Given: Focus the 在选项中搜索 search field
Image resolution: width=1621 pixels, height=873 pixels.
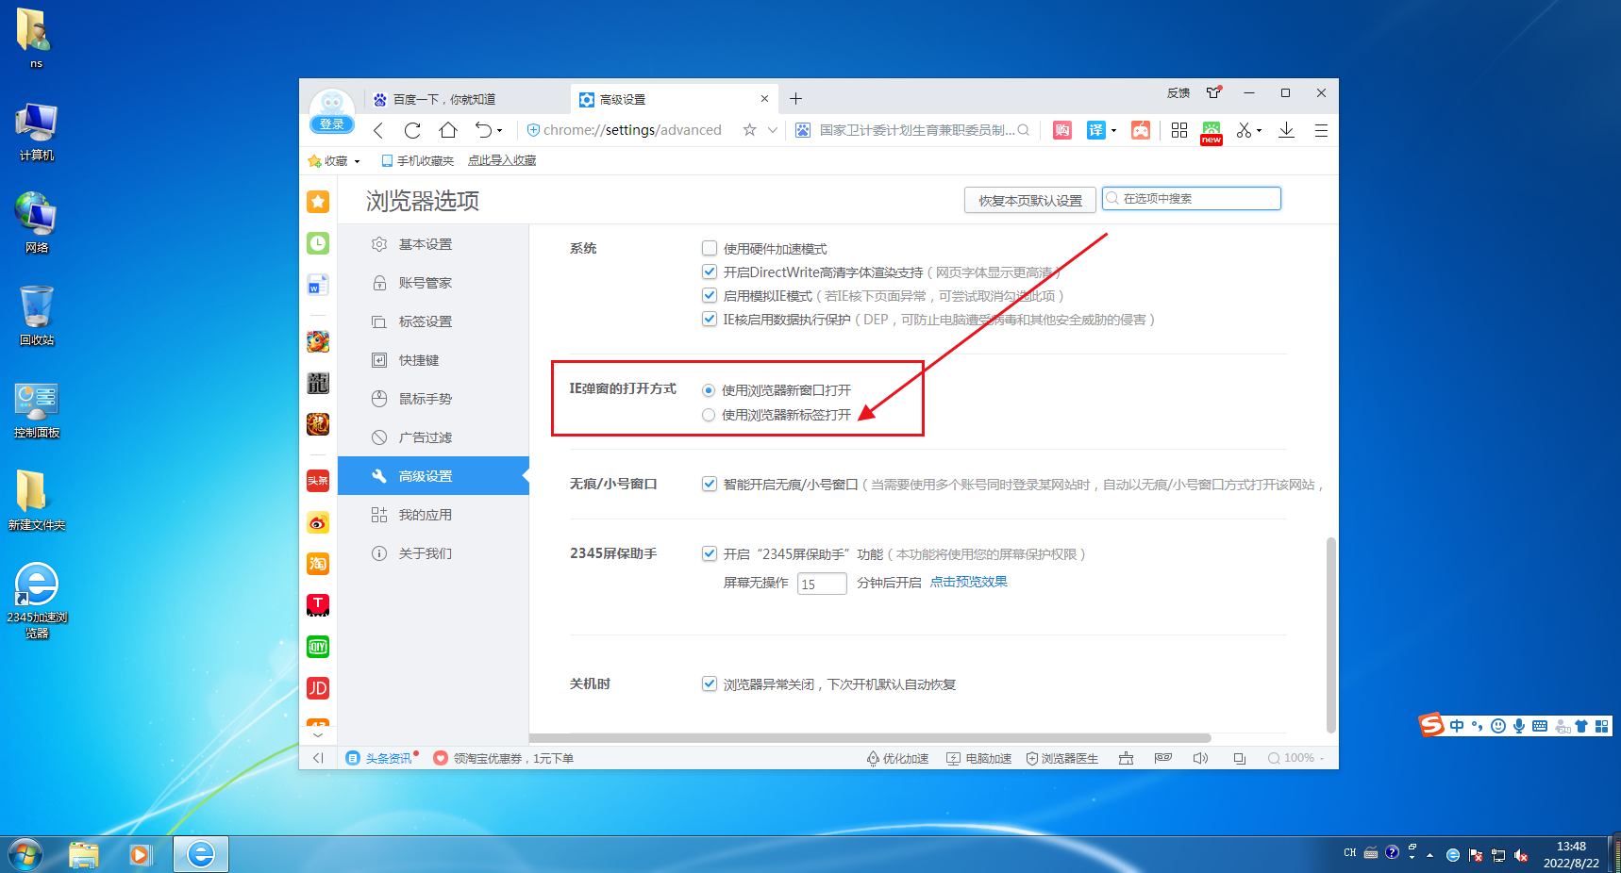Looking at the screenshot, I should pyautogui.click(x=1192, y=198).
